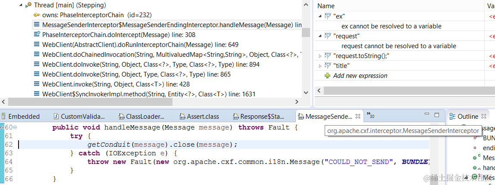Click the stack frame icon for PhaseInterceptorChain.doIntercept
The height and width of the screenshot is (185, 495).
pyautogui.click(x=37, y=35)
